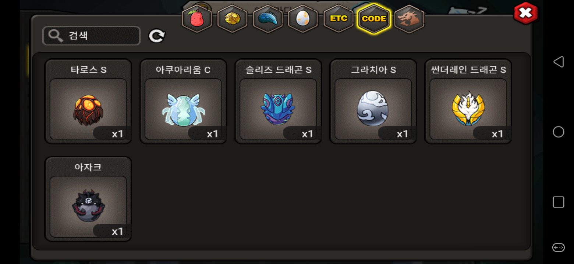Open the spotted egg tab
Screen dimensions: 574x264
coord(303,19)
